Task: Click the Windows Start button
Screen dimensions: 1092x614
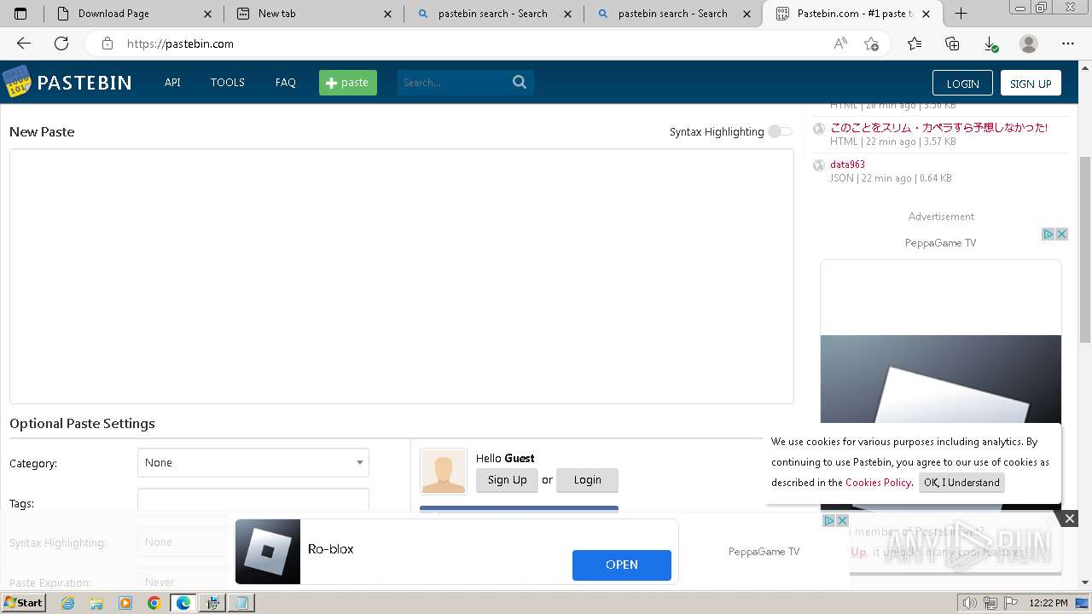Action: 24,602
